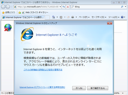Open the search provider dropdown arrow
The width and height of the screenshot is (128, 95).
[x=125, y=7]
